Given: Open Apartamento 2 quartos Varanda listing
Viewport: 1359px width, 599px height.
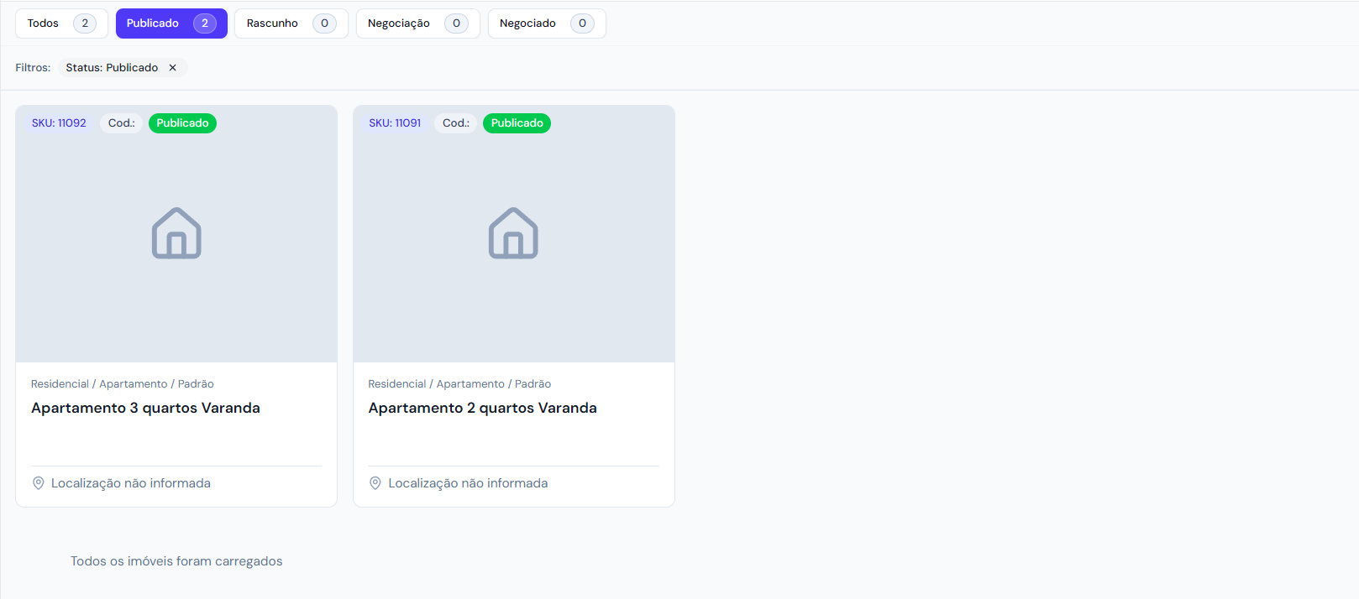Looking at the screenshot, I should [482, 409].
